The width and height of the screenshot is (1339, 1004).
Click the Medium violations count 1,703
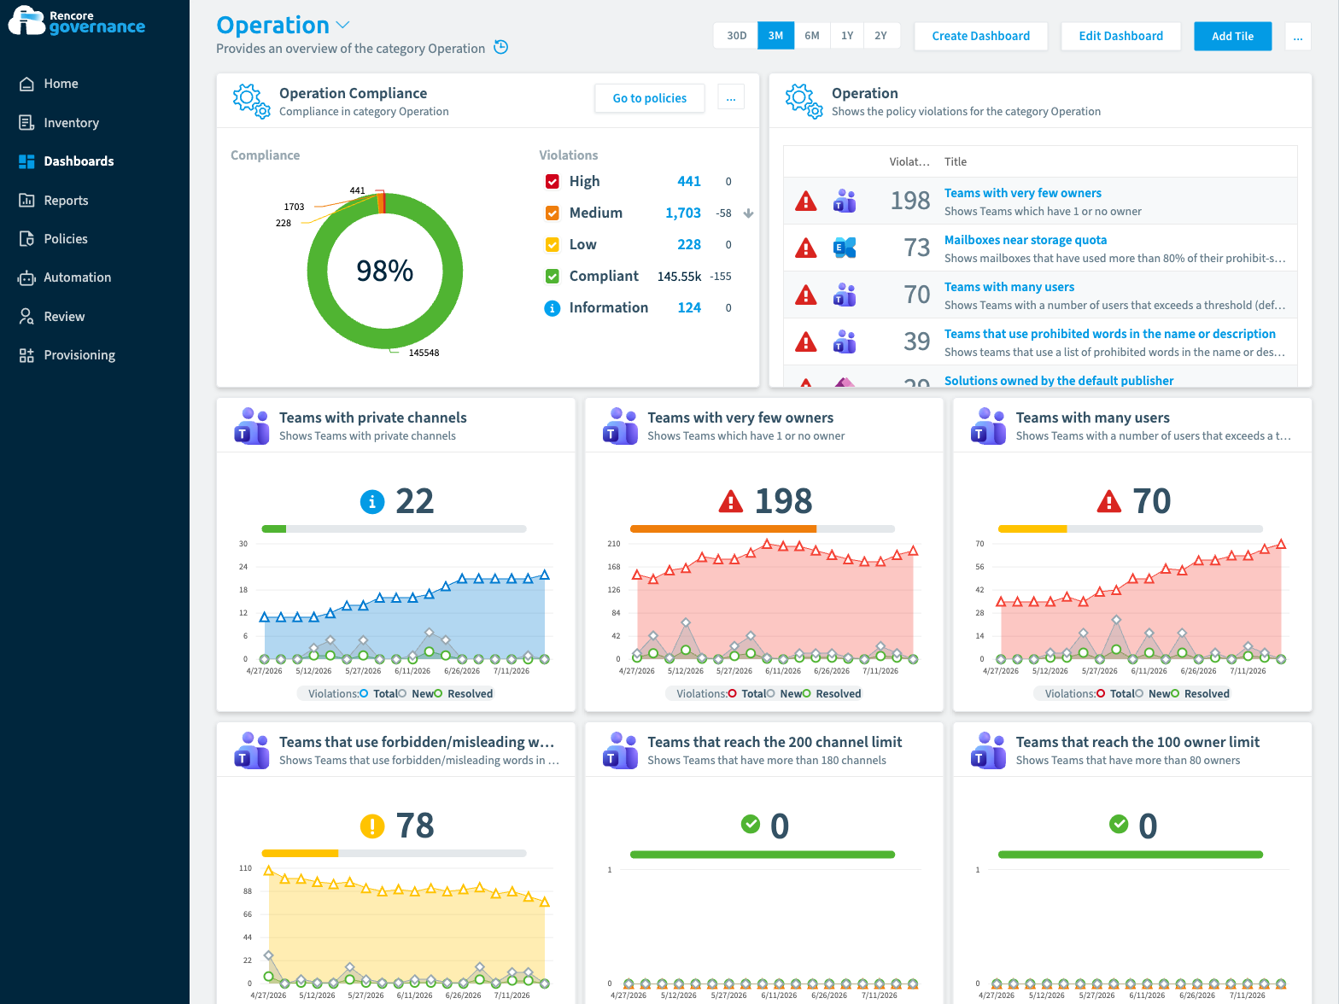[x=682, y=213]
